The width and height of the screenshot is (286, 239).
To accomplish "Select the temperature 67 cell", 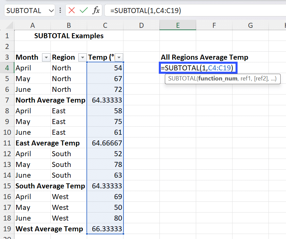I will tap(105, 78).
